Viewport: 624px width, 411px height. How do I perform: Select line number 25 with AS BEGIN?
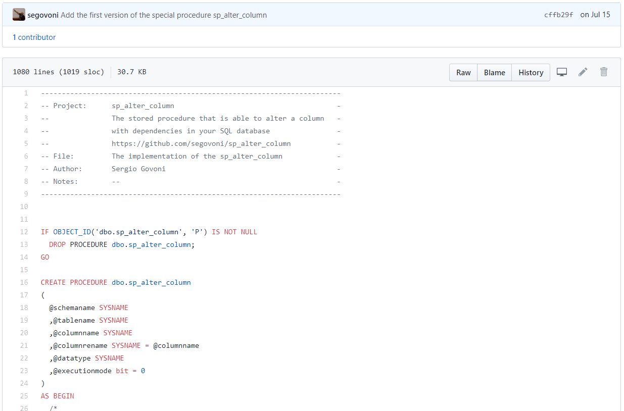[24, 396]
